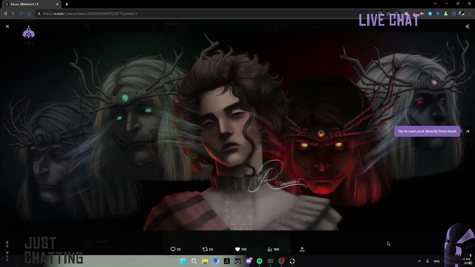Open the browser main menu

tap(470, 14)
